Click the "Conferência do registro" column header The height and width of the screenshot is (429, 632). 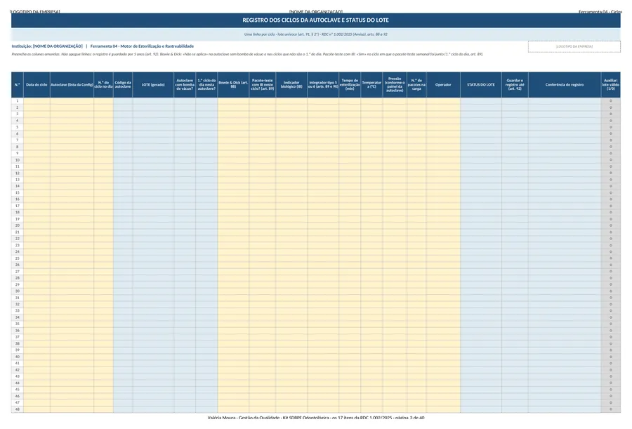pyautogui.click(x=565, y=85)
